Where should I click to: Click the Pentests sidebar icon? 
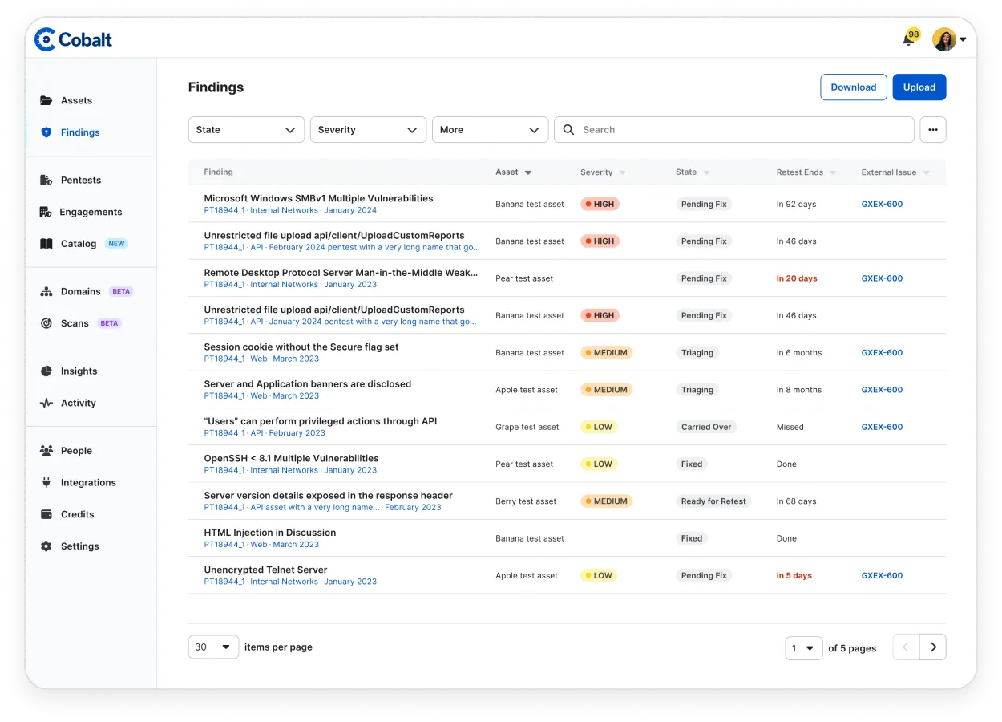[46, 180]
